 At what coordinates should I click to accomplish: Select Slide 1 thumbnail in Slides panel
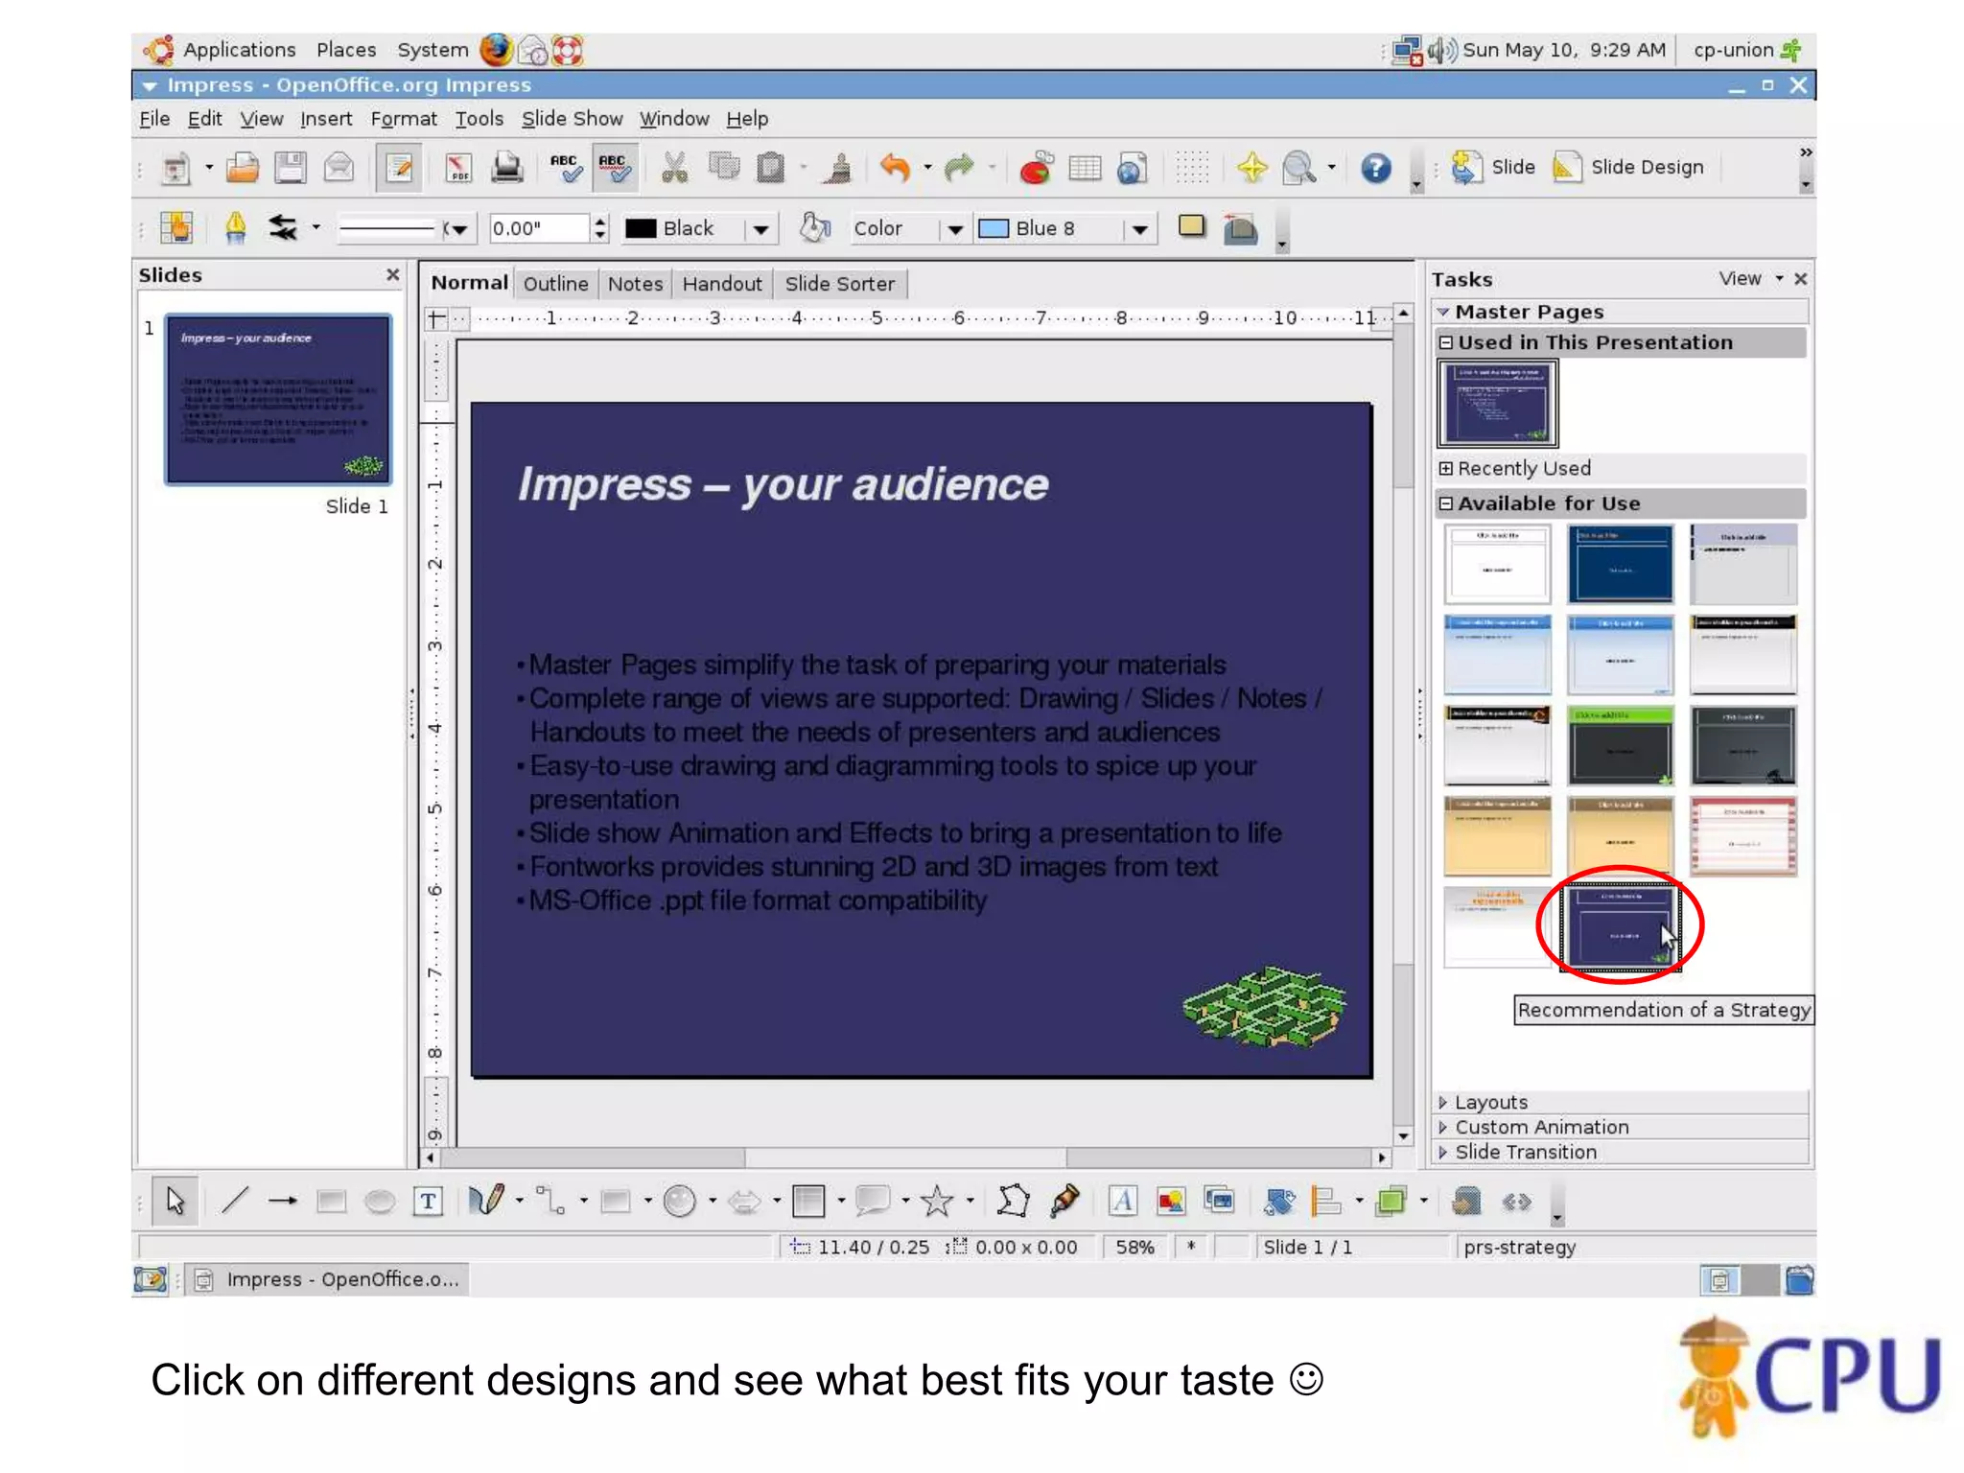pyautogui.click(x=278, y=399)
